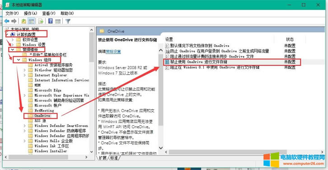The image size is (328, 170).
Task: Select Microsoft 辅助身份验证因素 in the tree
Action: pyautogui.click(x=59, y=100)
